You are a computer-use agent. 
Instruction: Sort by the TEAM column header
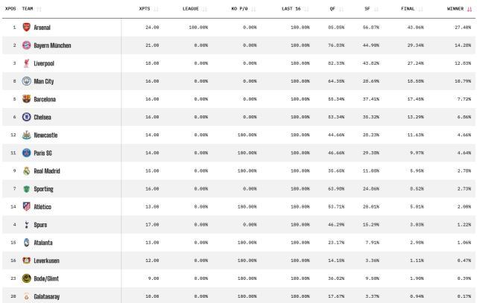(30, 9)
